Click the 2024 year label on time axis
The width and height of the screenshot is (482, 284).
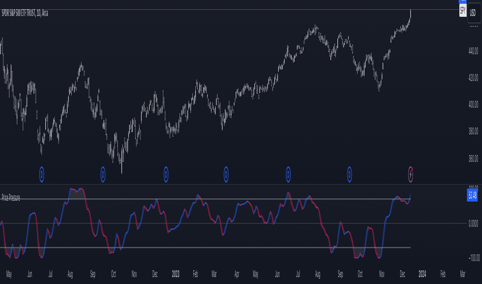click(422, 274)
